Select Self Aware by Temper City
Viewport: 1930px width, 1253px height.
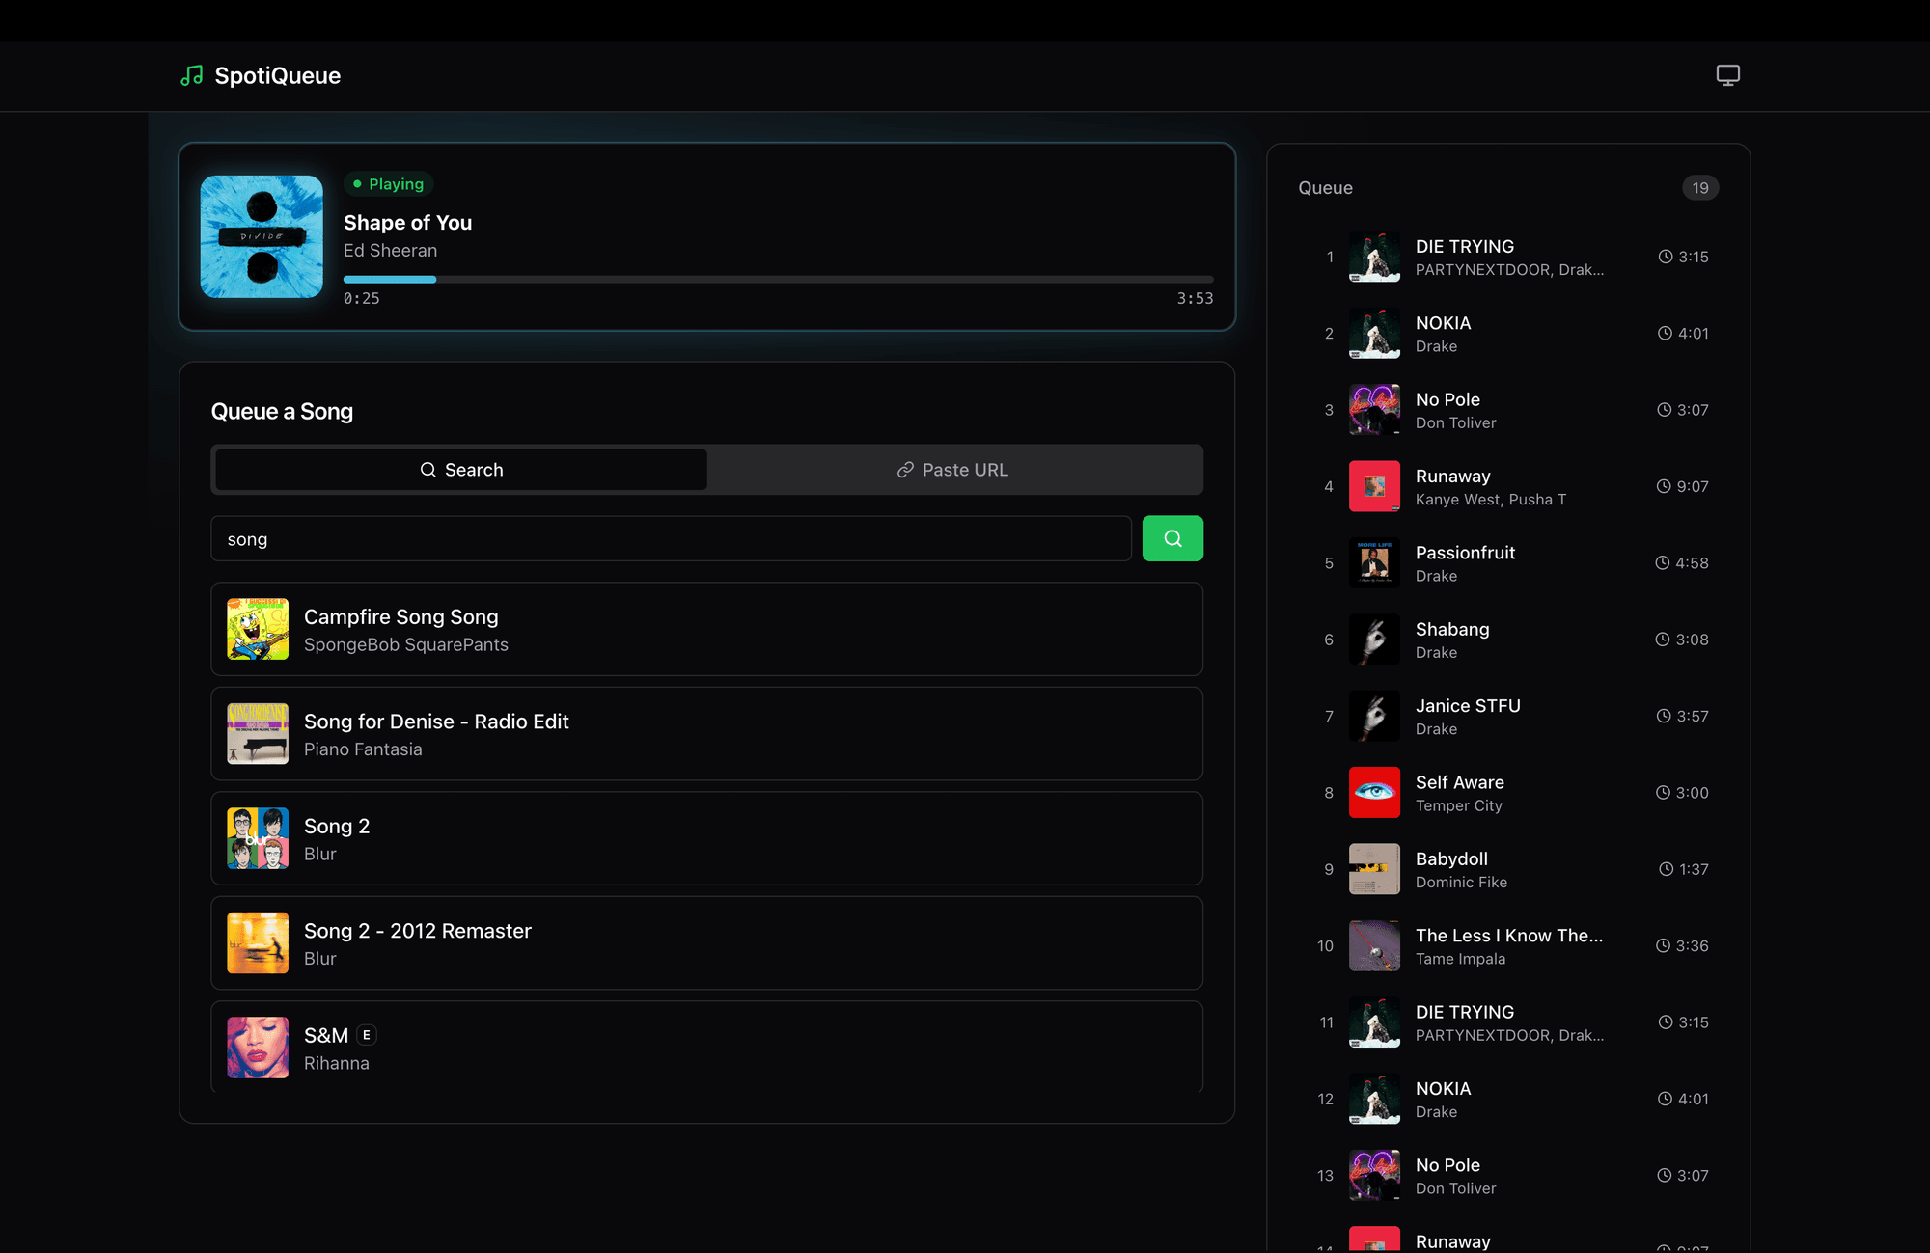click(x=1508, y=793)
